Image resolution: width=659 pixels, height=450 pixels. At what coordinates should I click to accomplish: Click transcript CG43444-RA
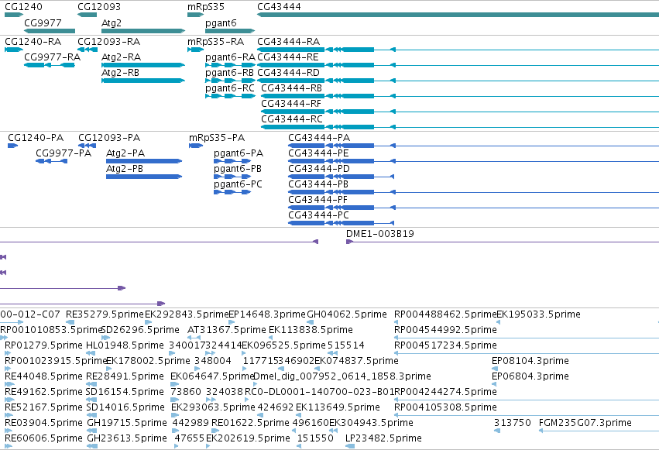click(289, 42)
